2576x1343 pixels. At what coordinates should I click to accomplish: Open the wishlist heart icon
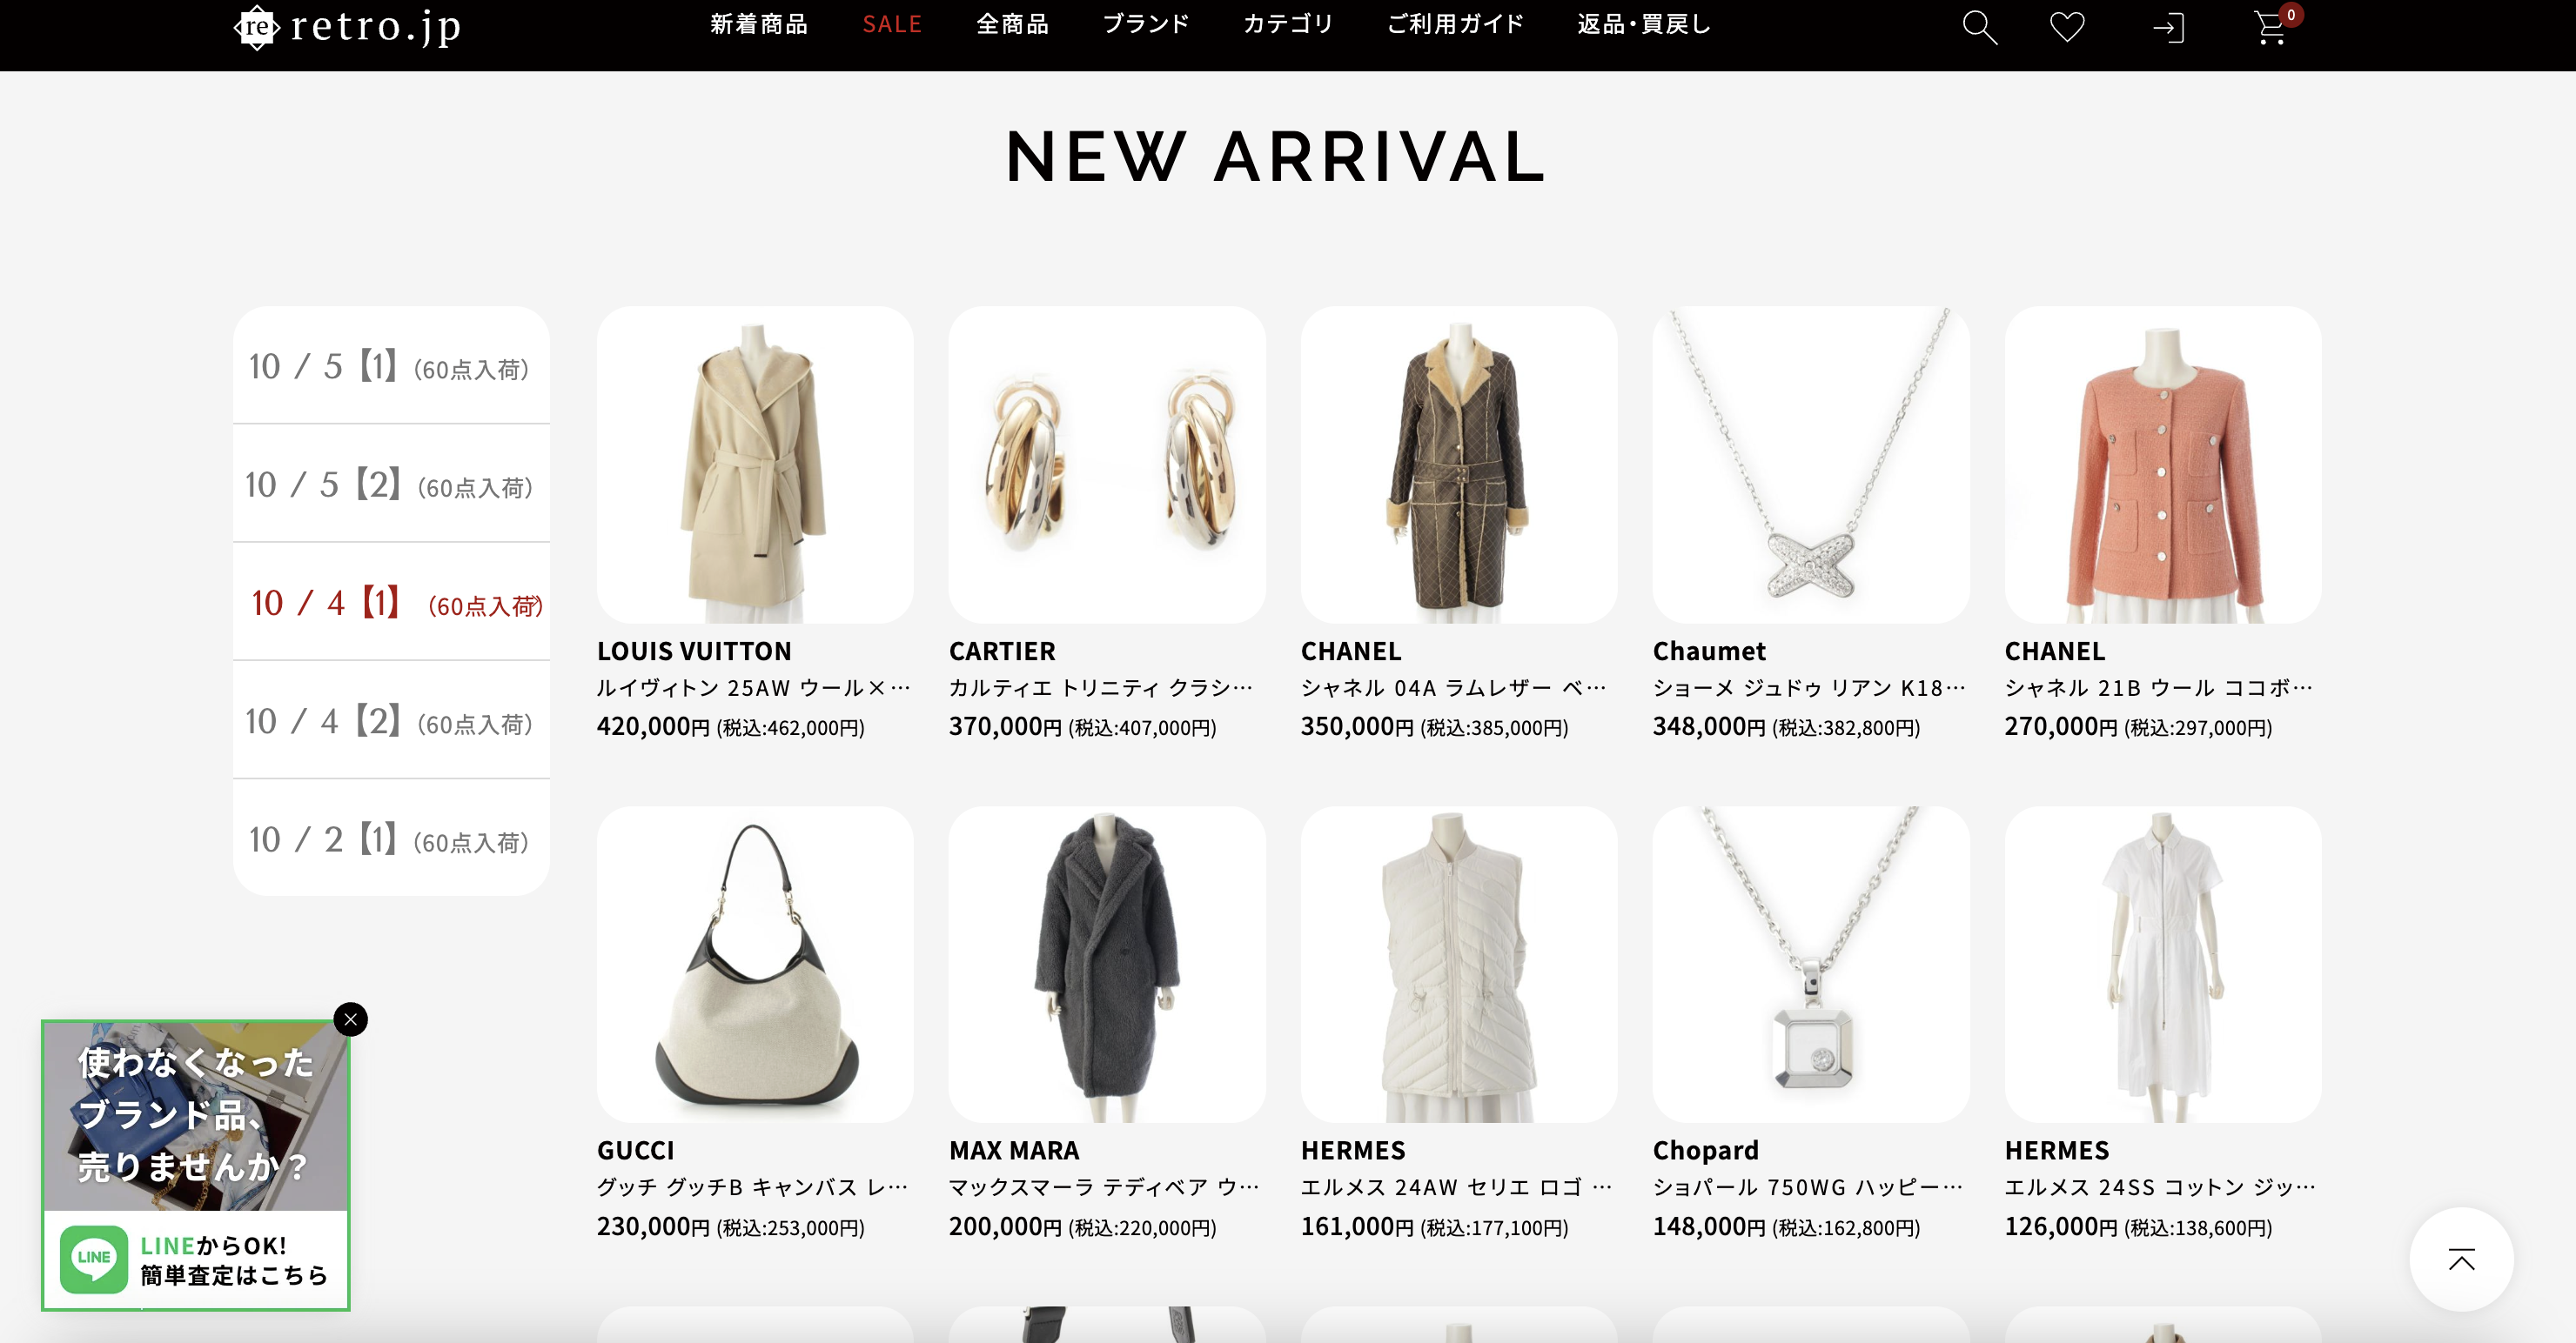[2067, 27]
